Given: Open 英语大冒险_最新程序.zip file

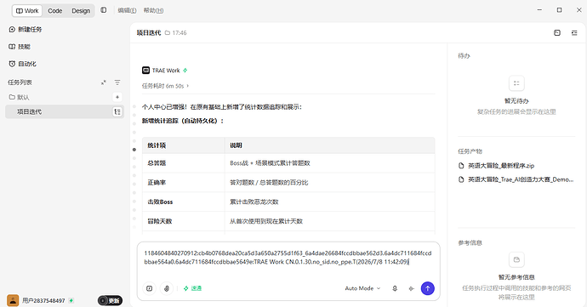Looking at the screenshot, I should click(x=497, y=166).
